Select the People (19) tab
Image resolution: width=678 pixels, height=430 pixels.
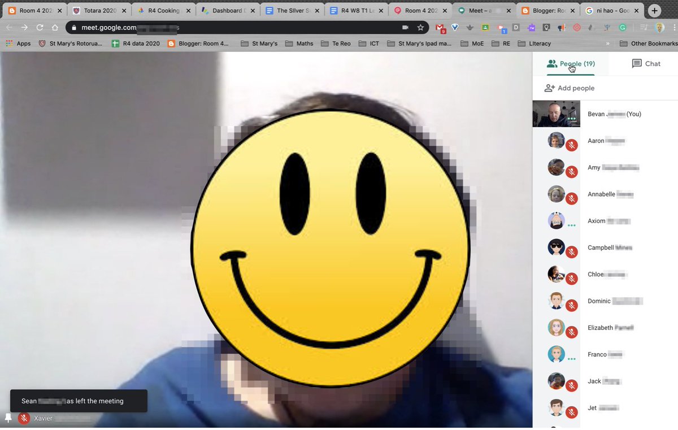tap(571, 64)
